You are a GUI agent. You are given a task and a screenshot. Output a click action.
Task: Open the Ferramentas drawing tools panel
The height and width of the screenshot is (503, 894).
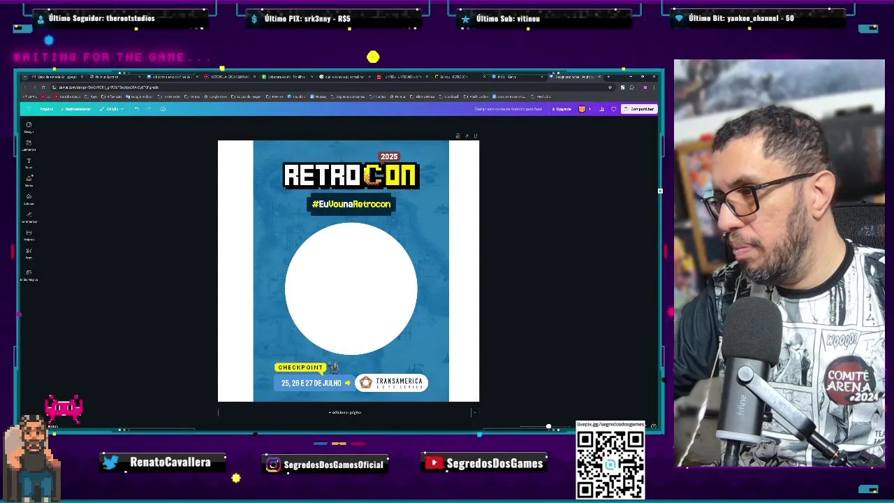tap(29, 217)
